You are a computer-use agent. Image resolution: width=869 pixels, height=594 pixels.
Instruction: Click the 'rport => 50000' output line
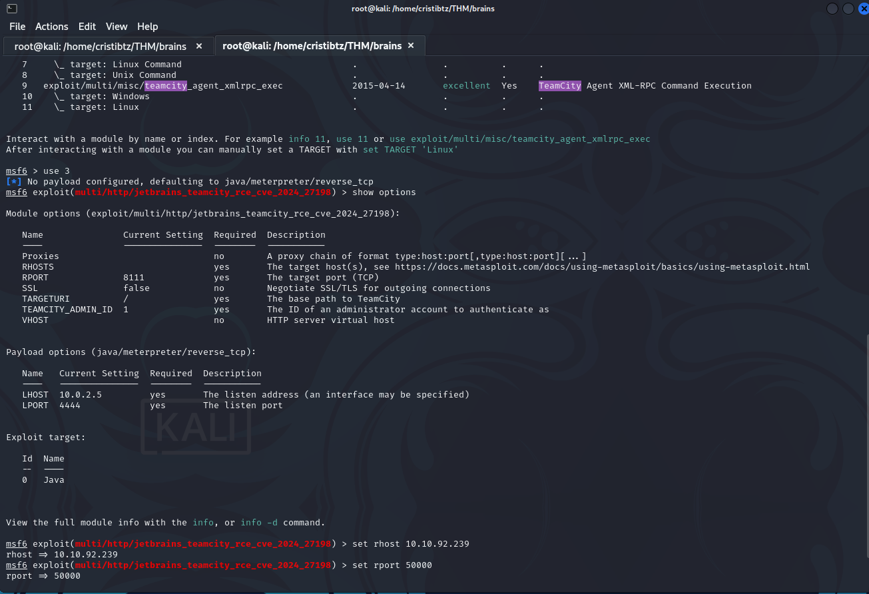(43, 576)
